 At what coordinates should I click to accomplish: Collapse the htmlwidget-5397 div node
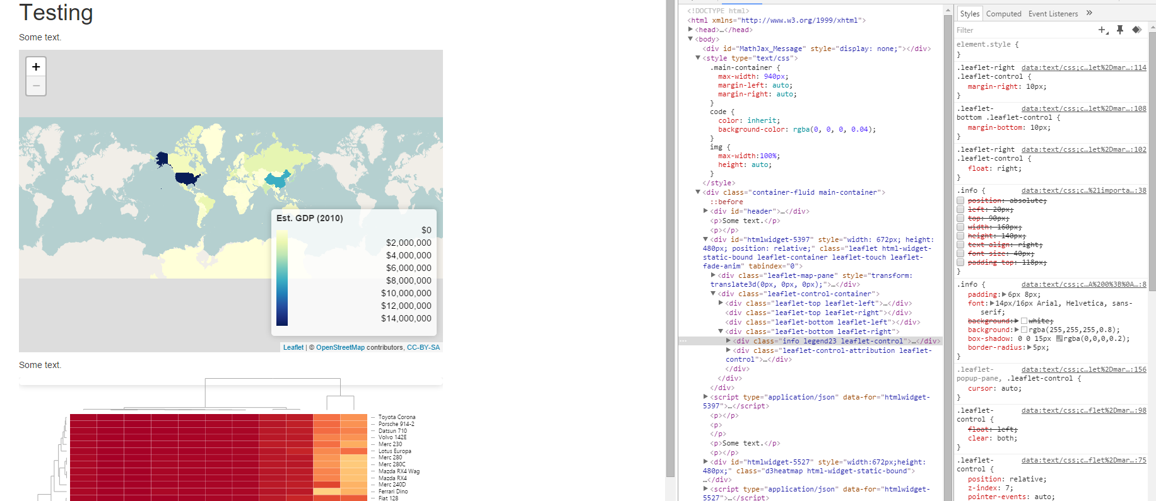coord(705,239)
